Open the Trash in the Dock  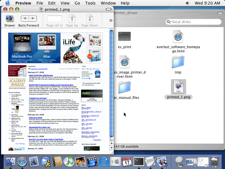pyautogui.click(x=215, y=162)
